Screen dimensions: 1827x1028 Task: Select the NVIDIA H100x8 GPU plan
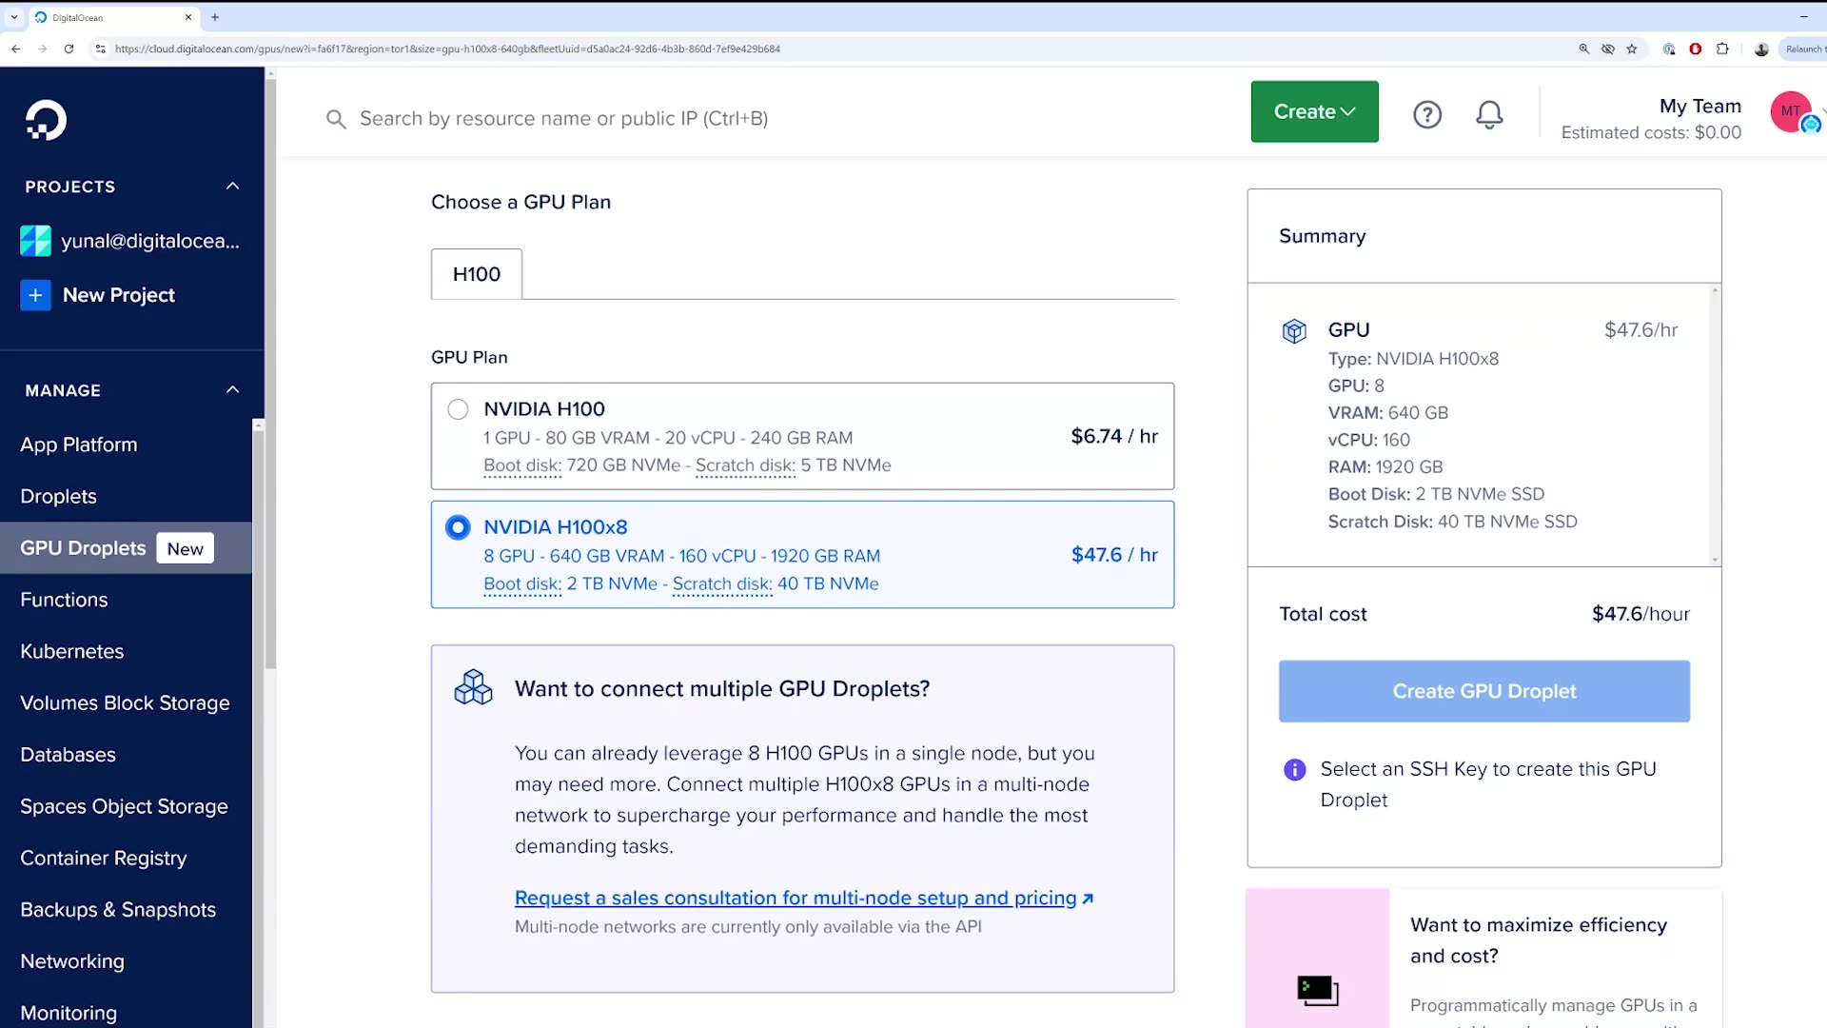[458, 527]
